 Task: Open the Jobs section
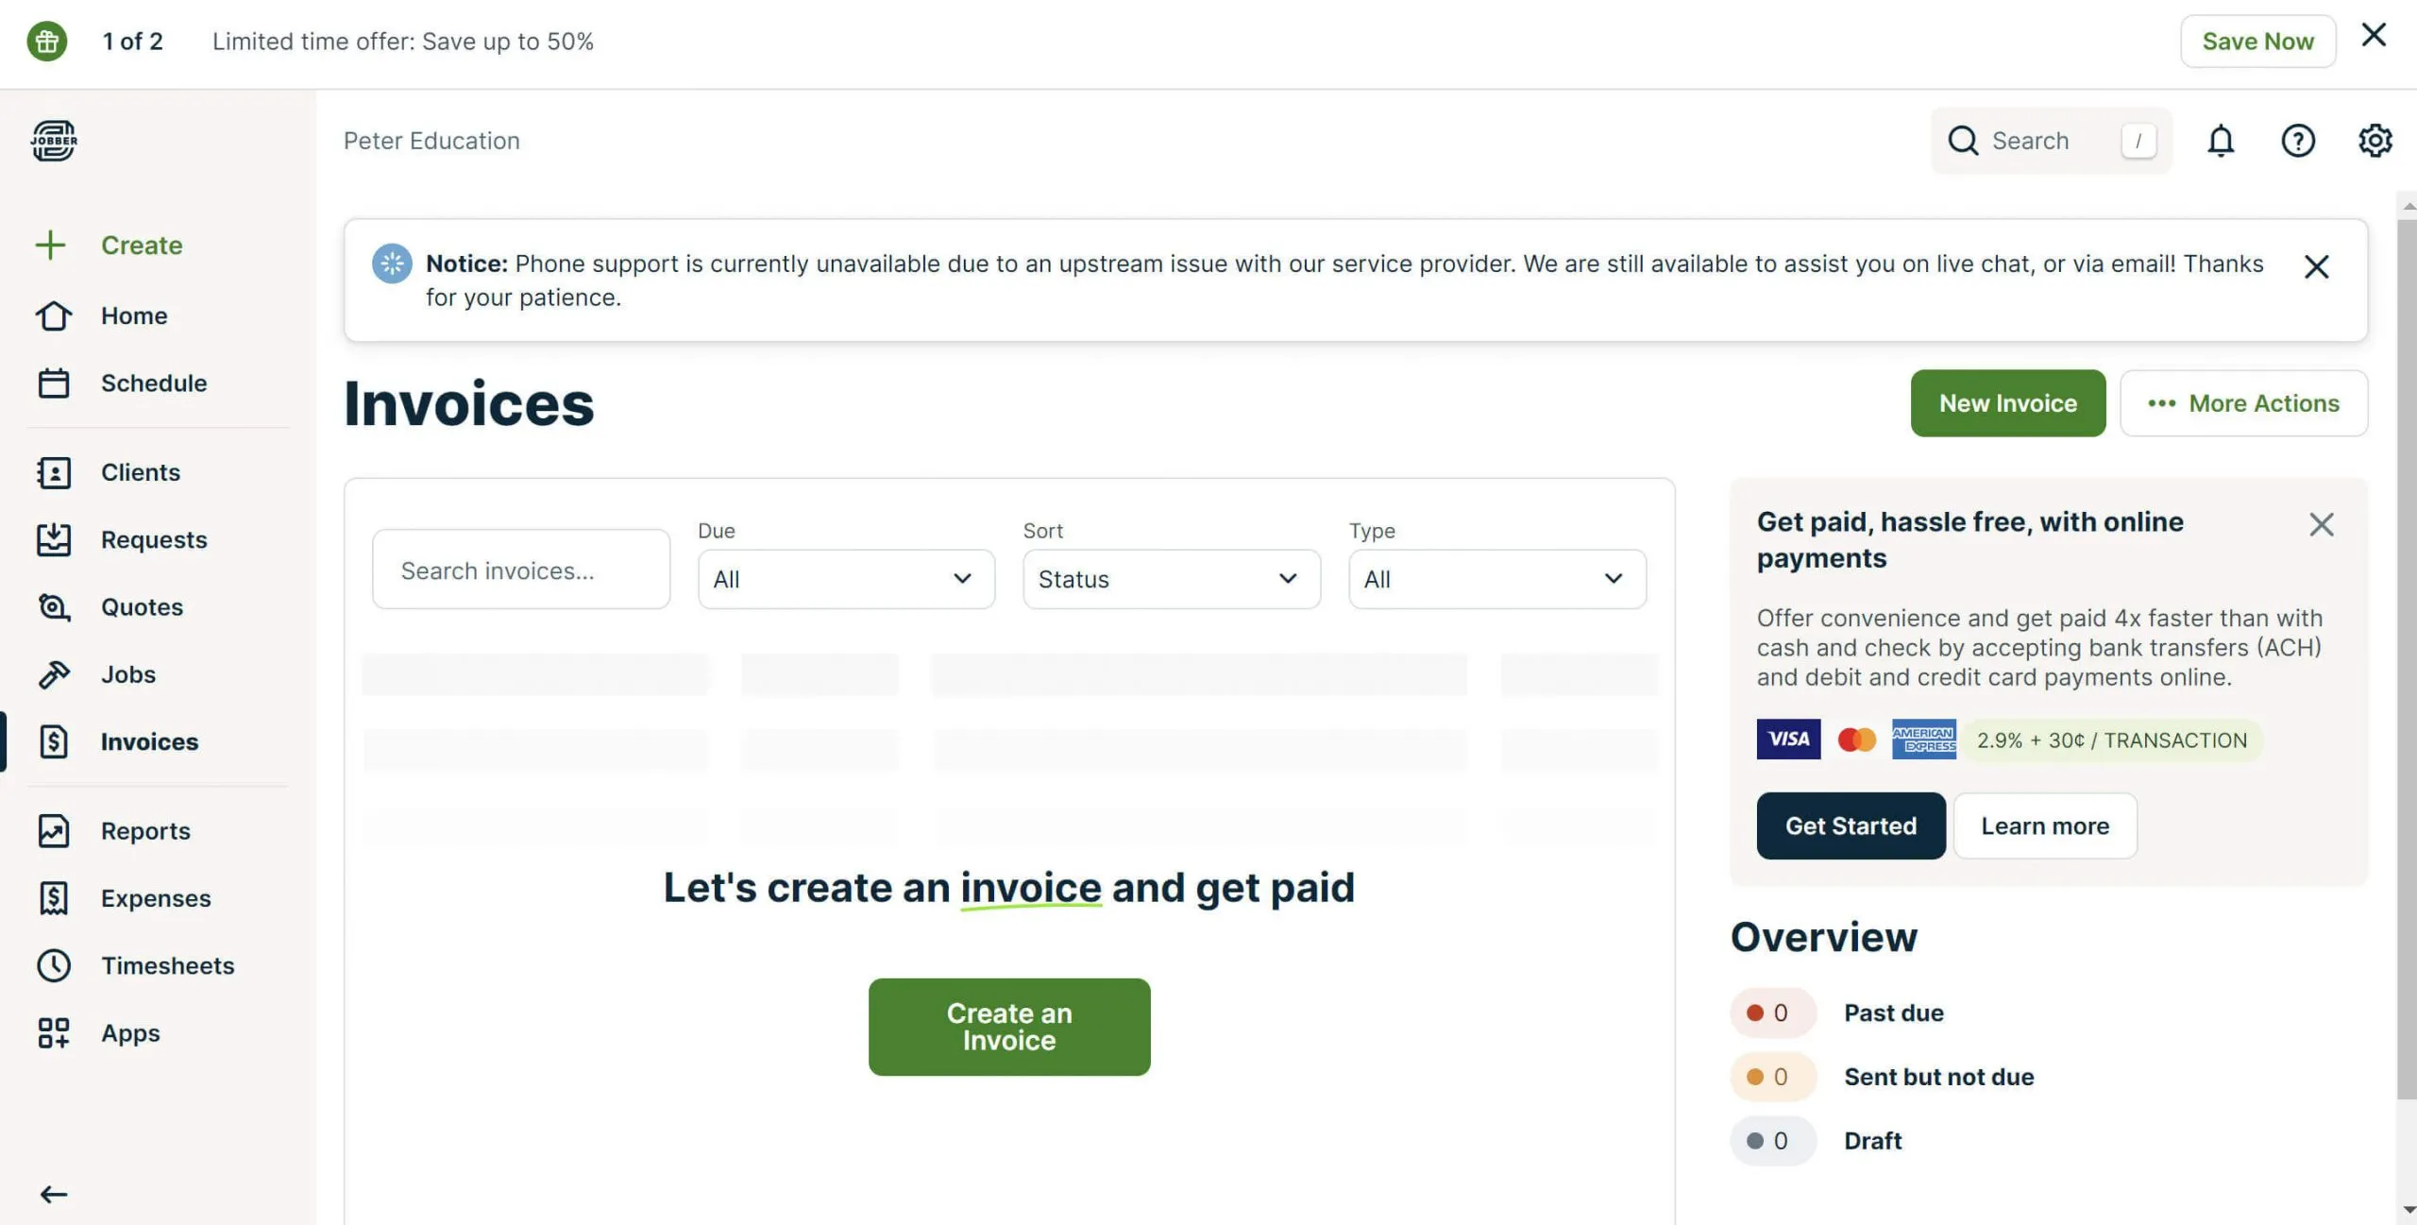pyautogui.click(x=128, y=673)
